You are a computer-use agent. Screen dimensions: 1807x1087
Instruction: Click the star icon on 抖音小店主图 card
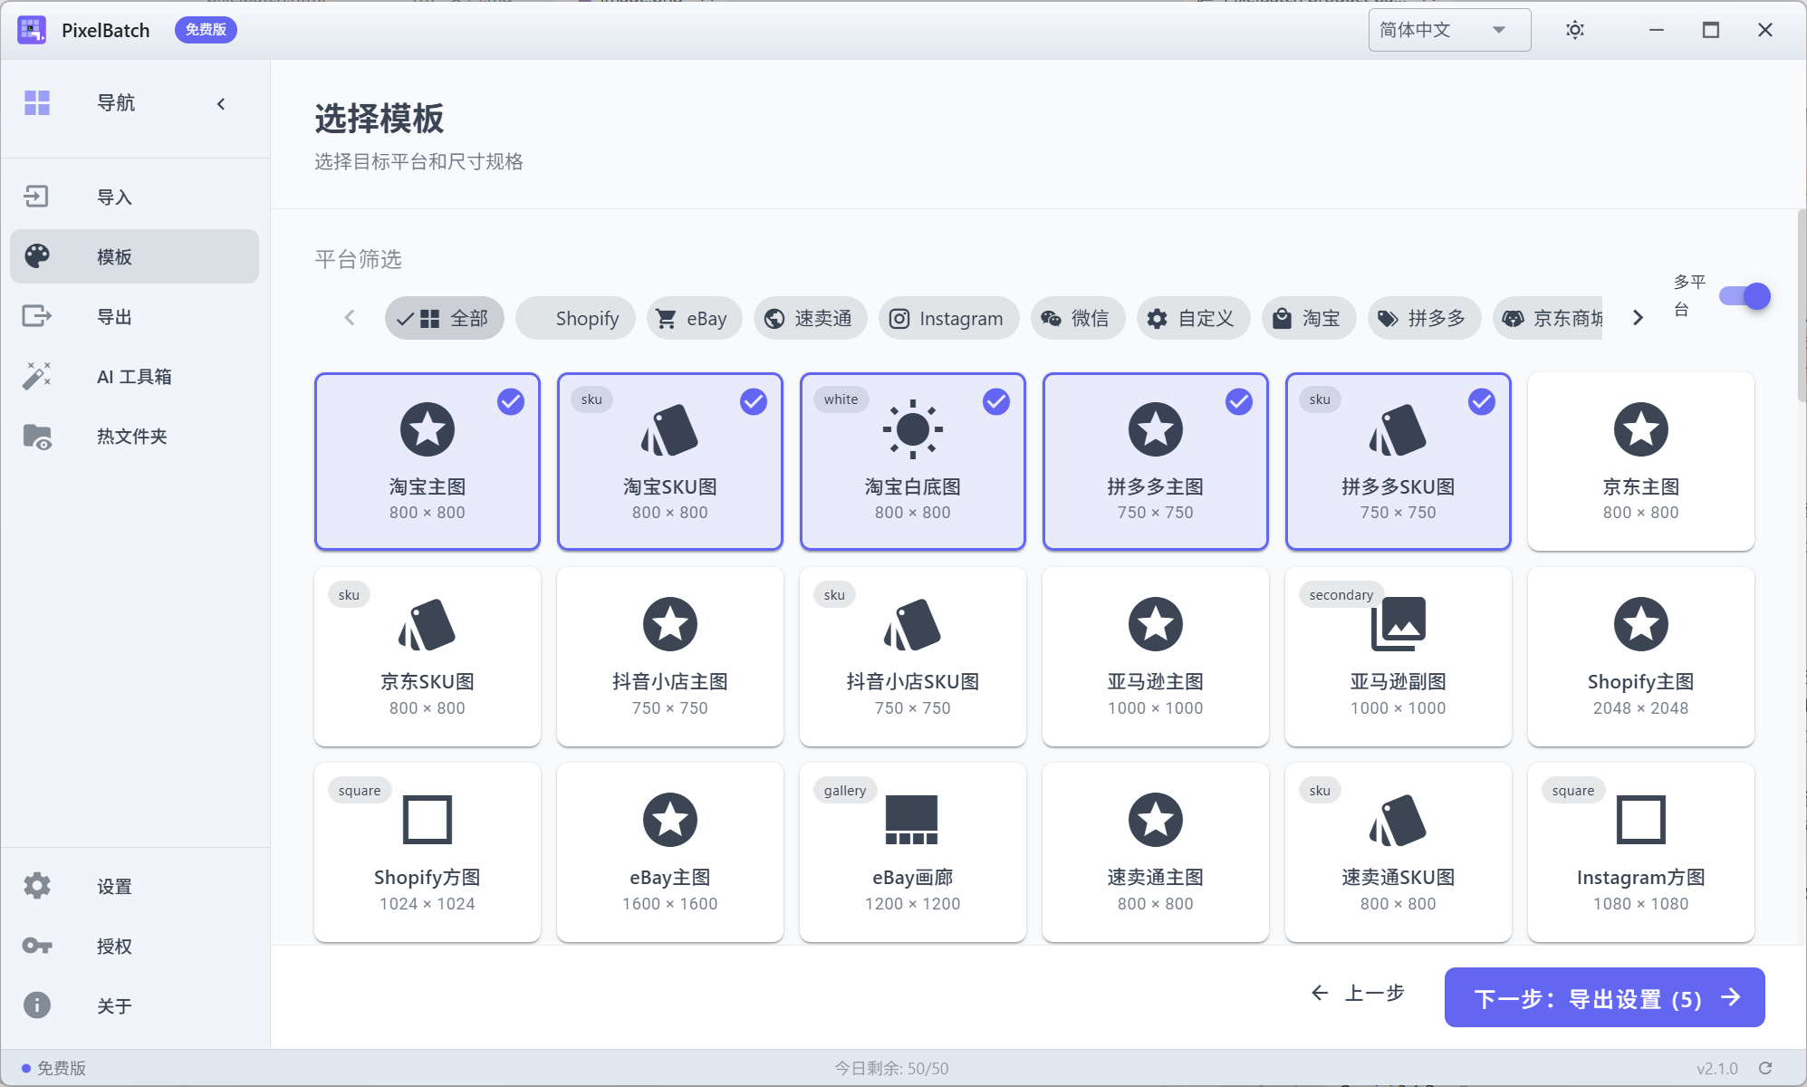pyautogui.click(x=669, y=624)
